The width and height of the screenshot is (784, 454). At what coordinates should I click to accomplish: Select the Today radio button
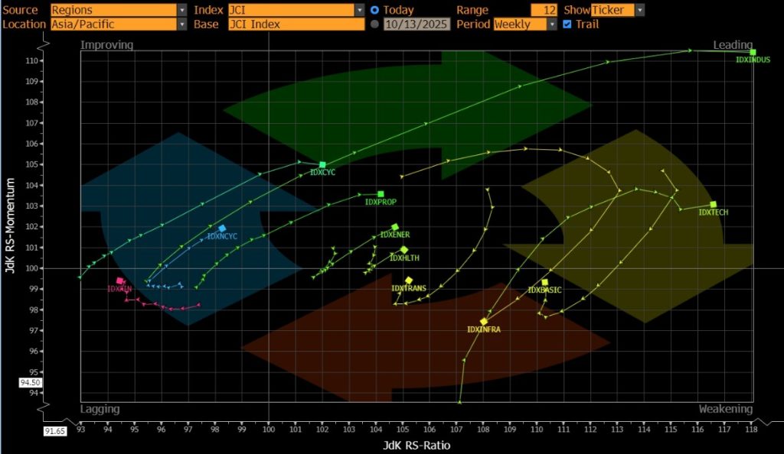[x=374, y=10]
